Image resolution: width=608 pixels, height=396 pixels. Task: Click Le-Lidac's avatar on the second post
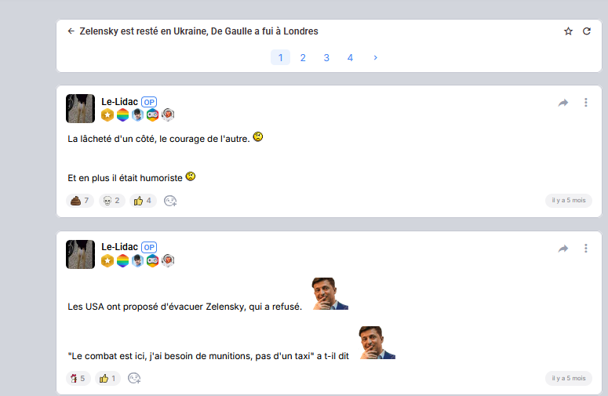80,254
